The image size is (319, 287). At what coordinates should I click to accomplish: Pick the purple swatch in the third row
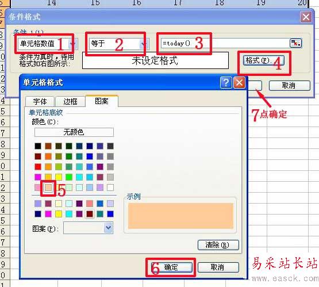coord(100,167)
